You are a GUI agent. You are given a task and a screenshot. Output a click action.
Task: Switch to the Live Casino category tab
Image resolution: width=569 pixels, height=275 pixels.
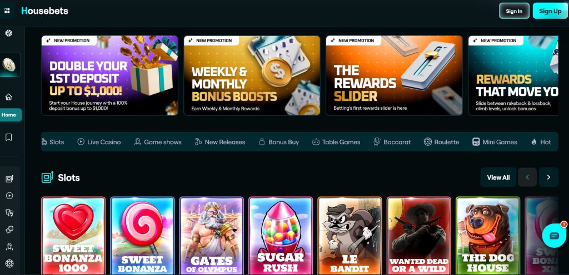[x=99, y=142]
